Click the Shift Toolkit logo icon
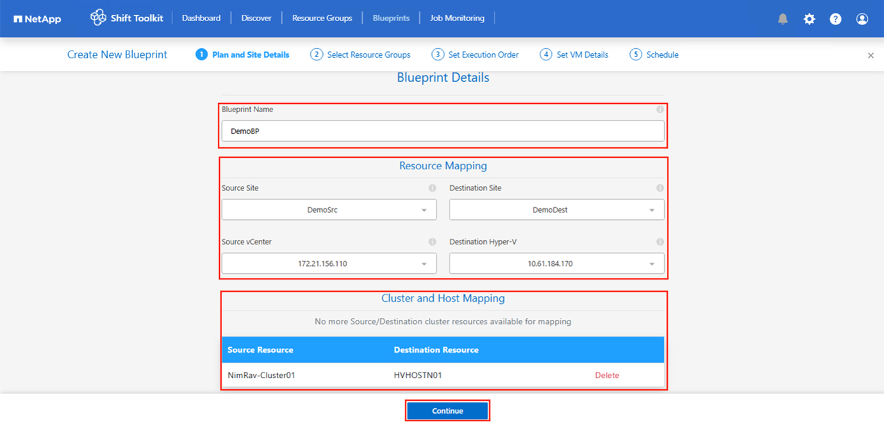Image resolution: width=887 pixels, height=427 pixels. 98,17
